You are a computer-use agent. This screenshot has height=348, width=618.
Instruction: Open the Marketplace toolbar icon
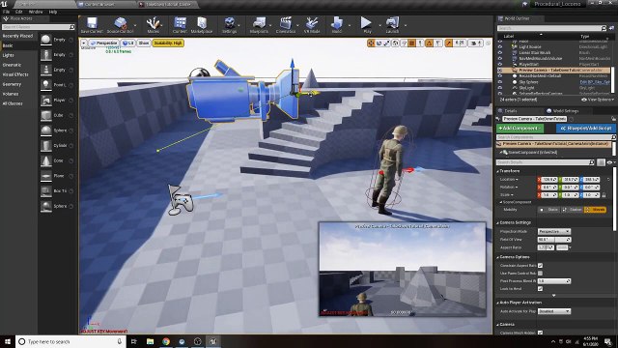click(x=202, y=25)
